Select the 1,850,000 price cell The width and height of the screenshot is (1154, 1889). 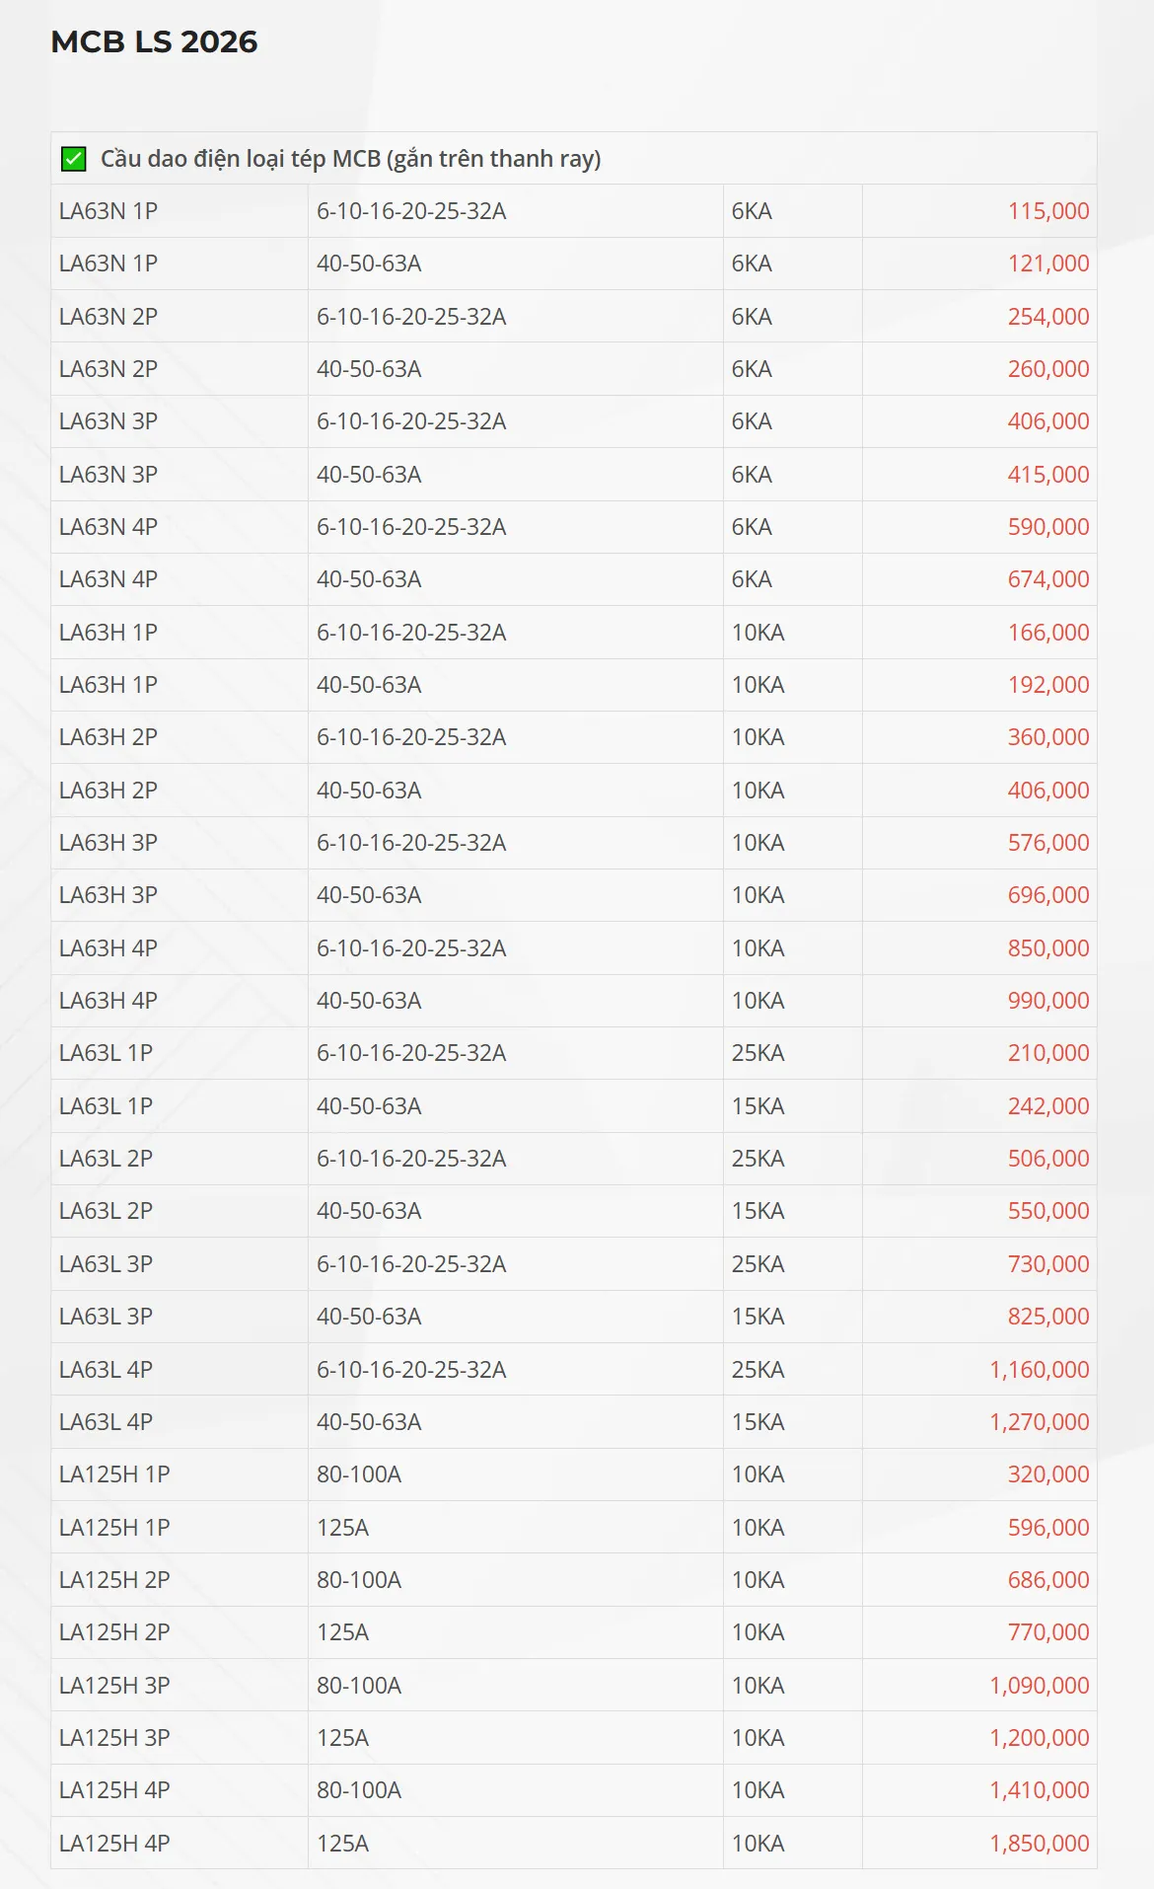click(x=1039, y=1844)
